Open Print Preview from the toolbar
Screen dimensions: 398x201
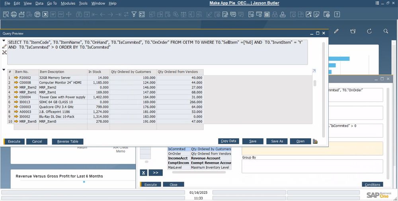[6, 14]
